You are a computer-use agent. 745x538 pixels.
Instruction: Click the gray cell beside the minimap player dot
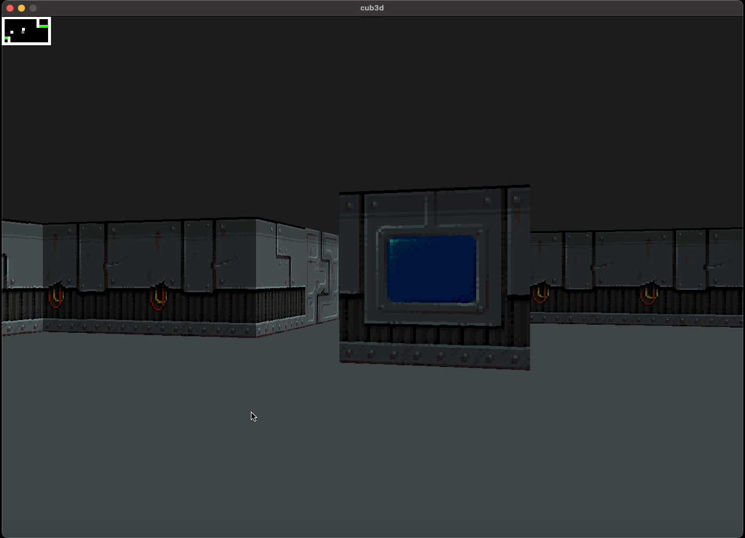(23, 32)
